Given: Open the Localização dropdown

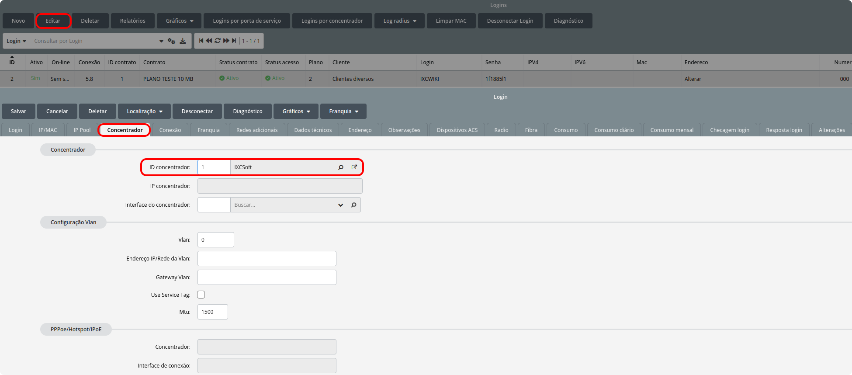Looking at the screenshot, I should click(x=144, y=111).
